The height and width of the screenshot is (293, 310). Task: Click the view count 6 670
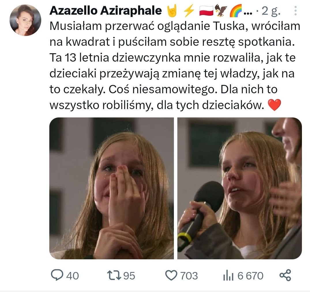pos(250,276)
